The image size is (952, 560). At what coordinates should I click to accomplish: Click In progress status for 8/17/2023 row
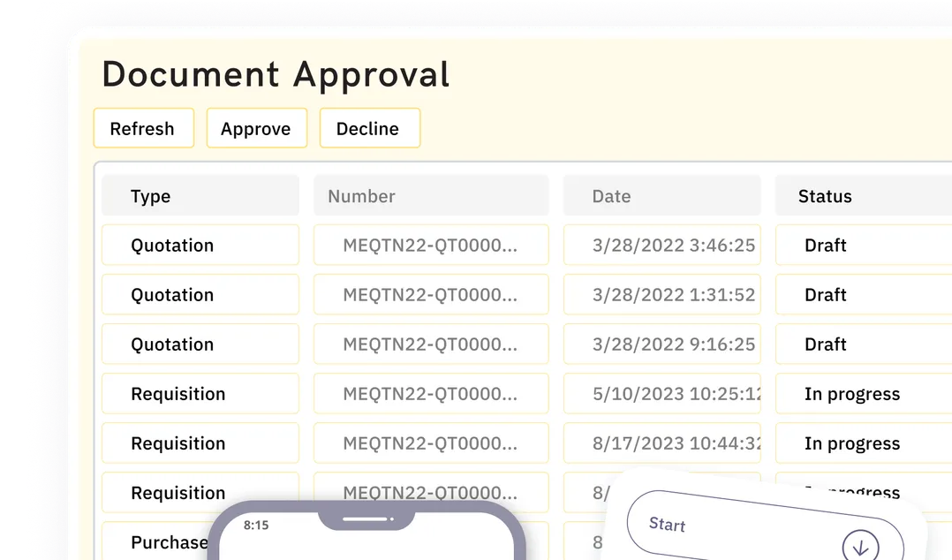[864, 443]
